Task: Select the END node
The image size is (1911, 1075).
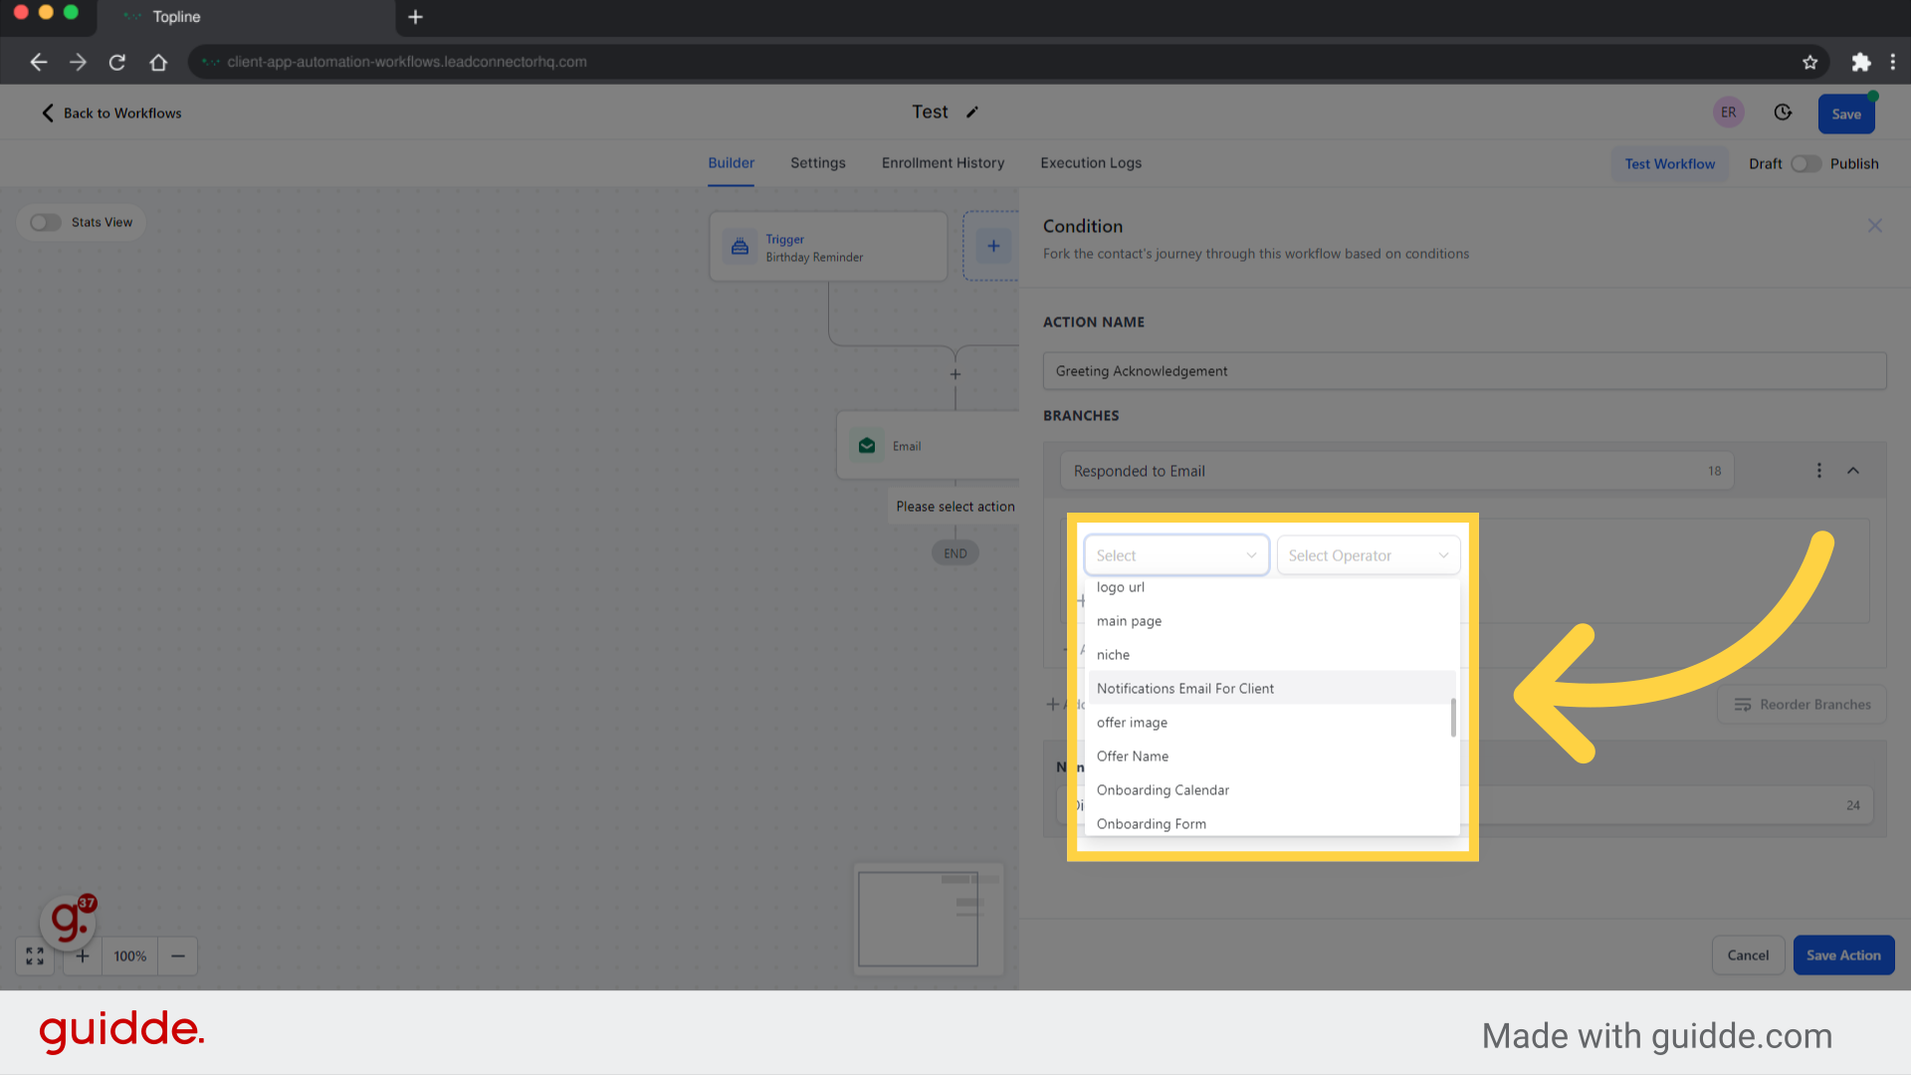Action: 955,553
